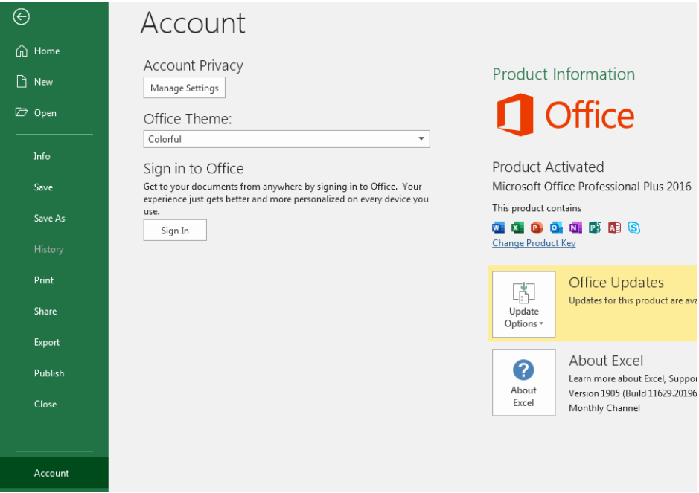The image size is (699, 493).
Task: Click the About Excel button
Action: [x=524, y=382]
